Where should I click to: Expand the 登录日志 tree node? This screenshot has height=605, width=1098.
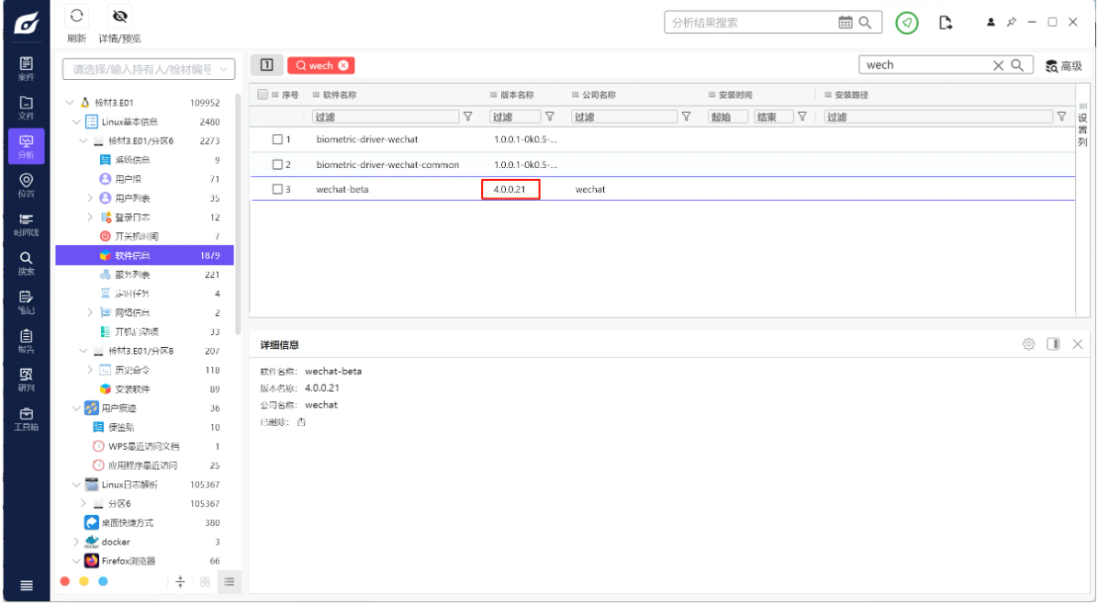point(90,217)
